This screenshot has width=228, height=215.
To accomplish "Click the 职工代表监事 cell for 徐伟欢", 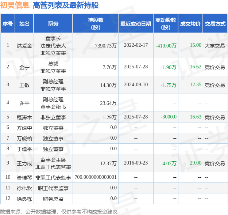I will click(x=53, y=188).
